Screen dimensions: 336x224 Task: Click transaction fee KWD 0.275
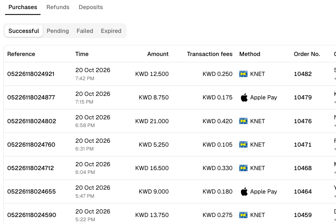217,215
